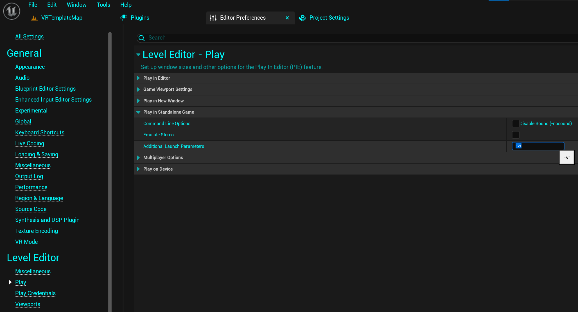The image size is (578, 312).
Task: Click the Unreal Engine logo icon
Action: pyautogui.click(x=12, y=11)
